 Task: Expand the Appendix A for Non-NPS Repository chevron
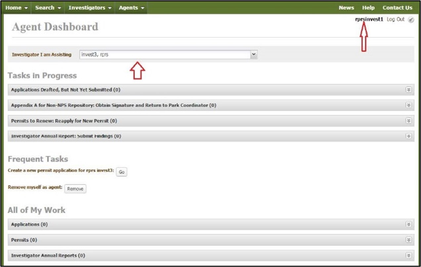[x=408, y=105]
